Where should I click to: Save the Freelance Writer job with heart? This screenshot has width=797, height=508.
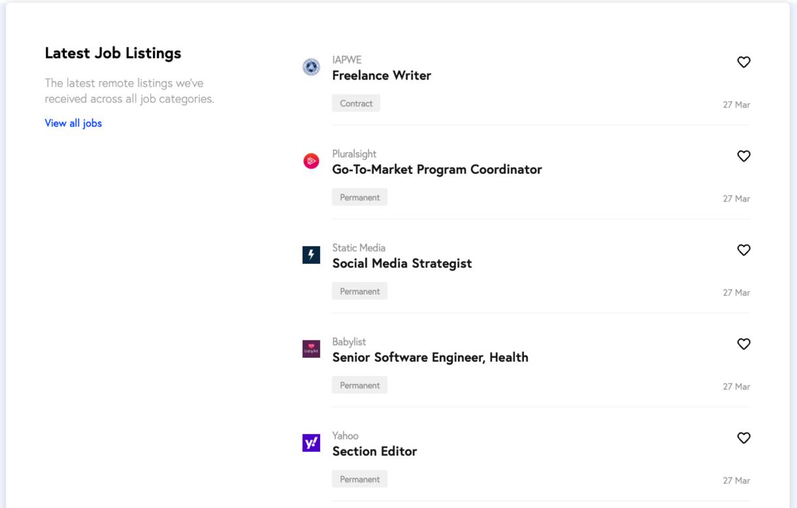[x=743, y=62]
